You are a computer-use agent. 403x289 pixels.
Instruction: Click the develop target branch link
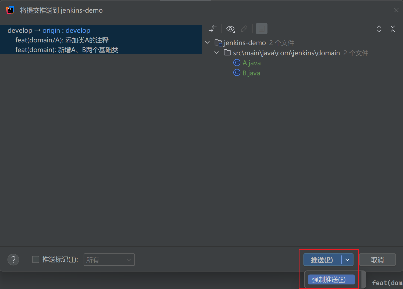click(78, 31)
